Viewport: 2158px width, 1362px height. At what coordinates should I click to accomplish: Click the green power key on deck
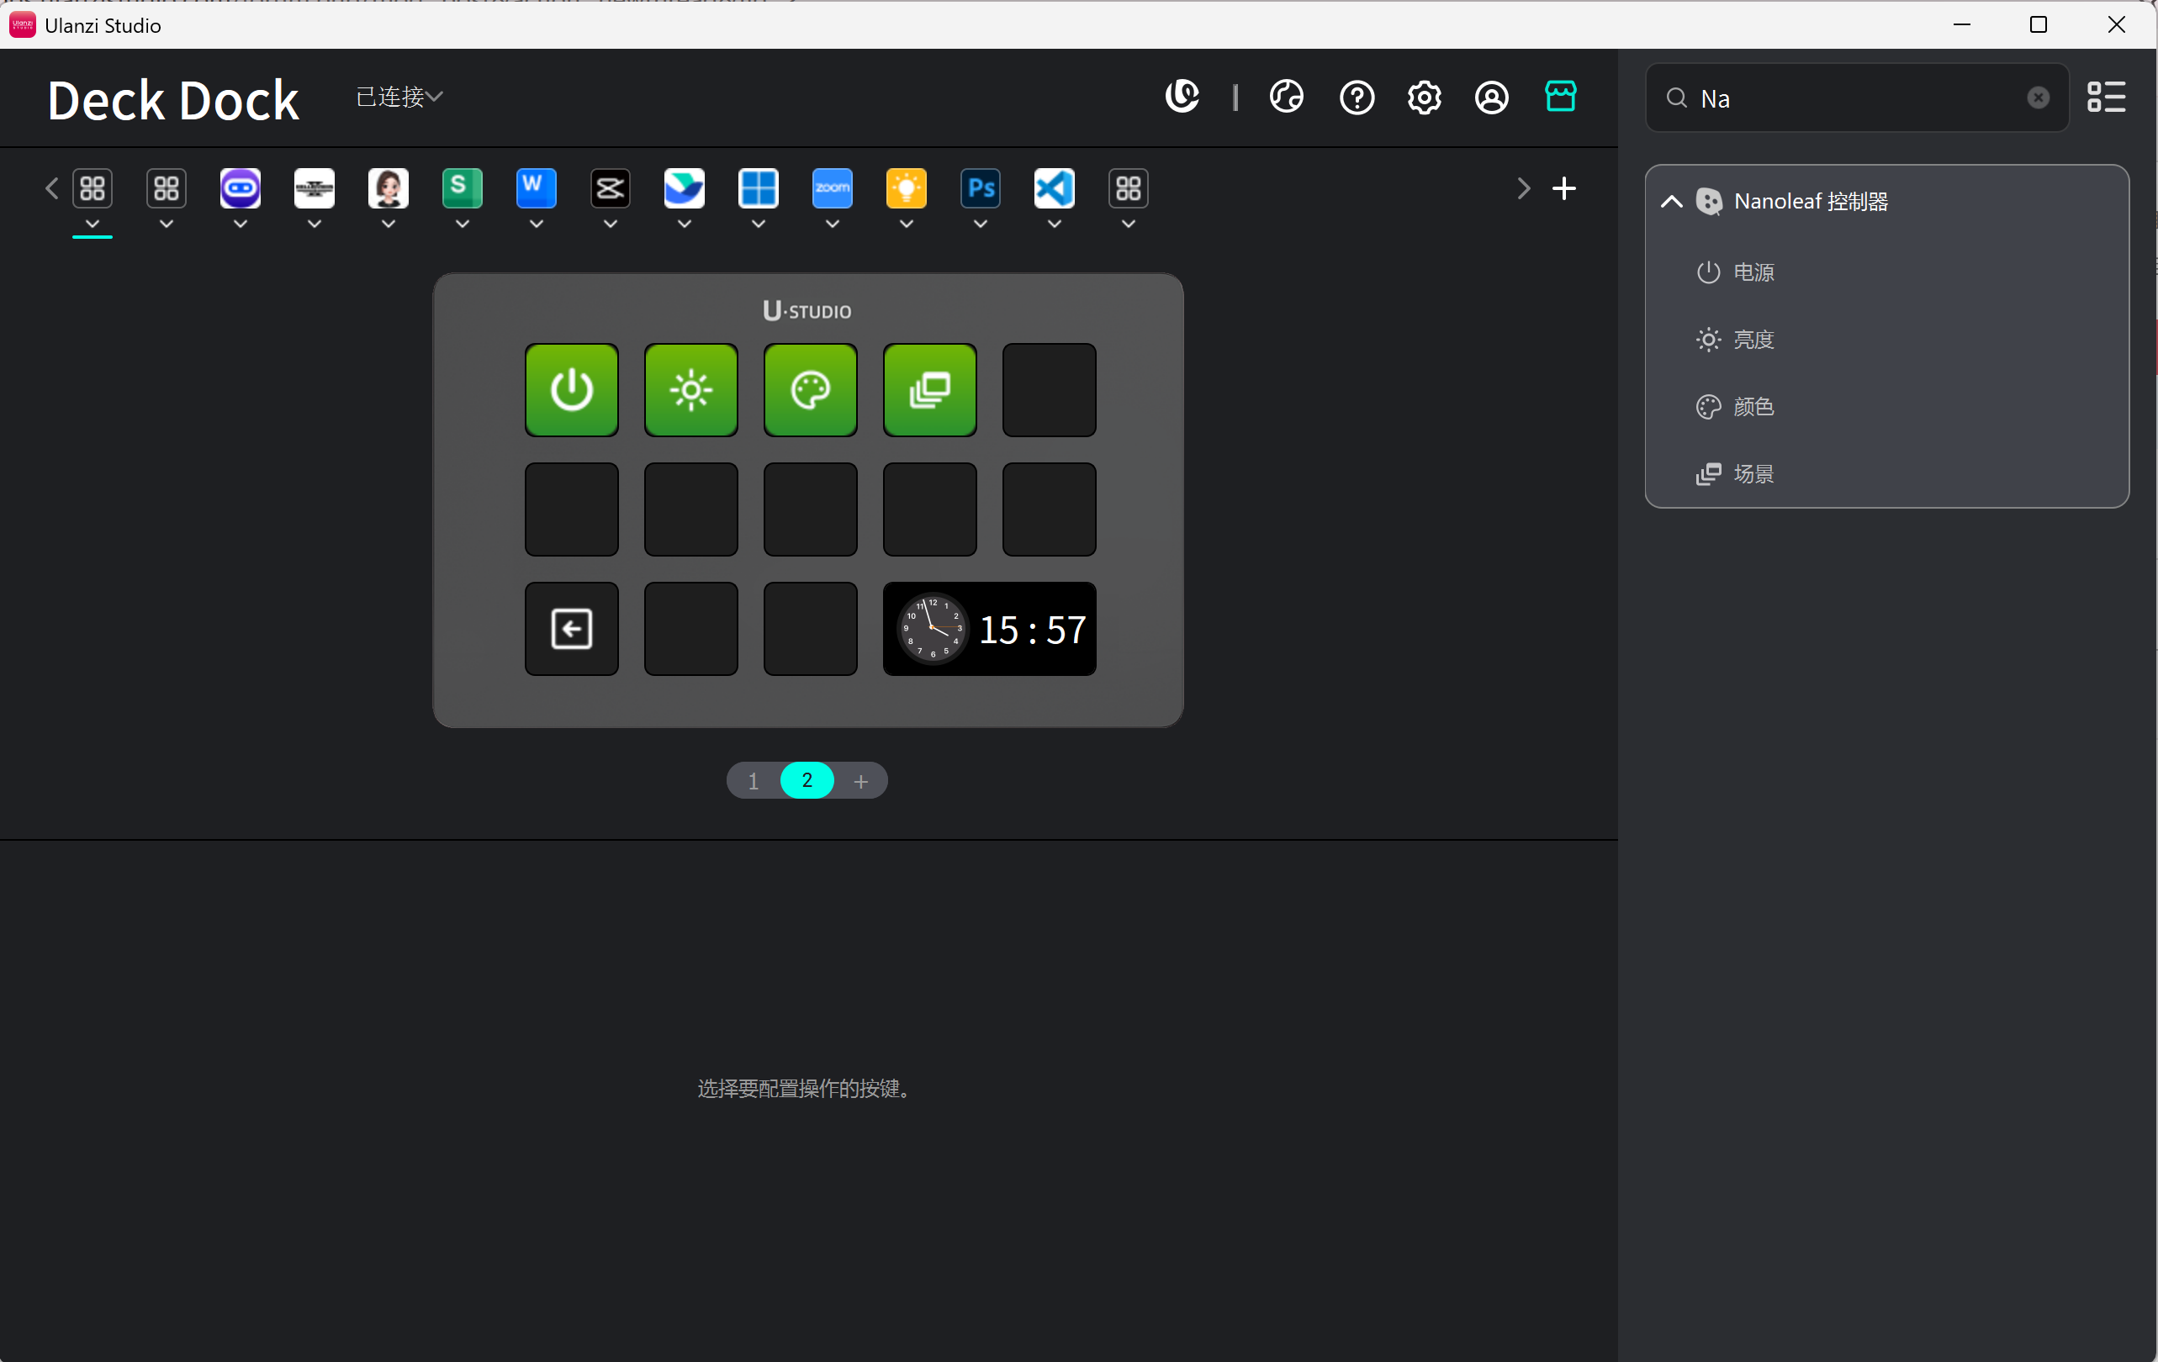pyautogui.click(x=571, y=390)
